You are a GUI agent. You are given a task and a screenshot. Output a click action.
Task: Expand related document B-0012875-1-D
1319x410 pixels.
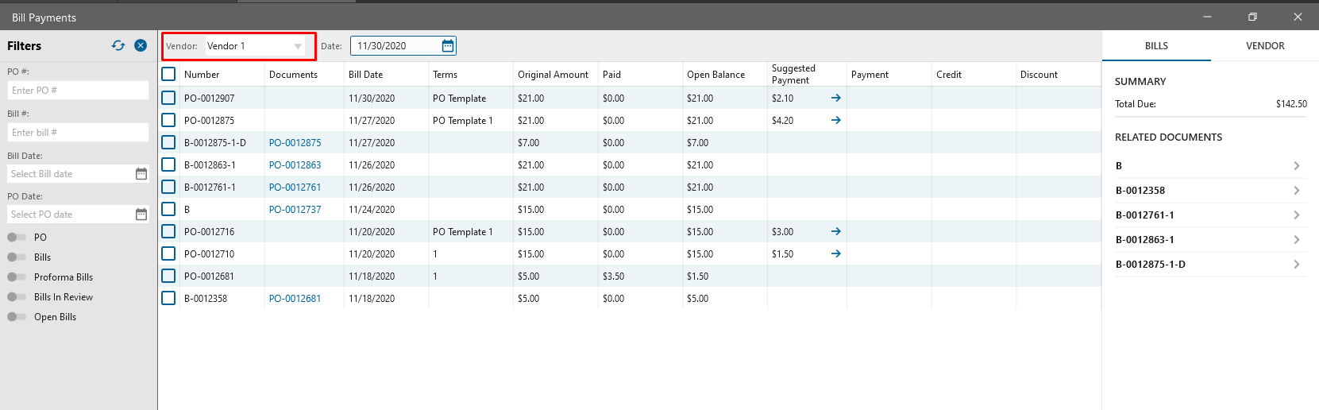[x=1296, y=265]
